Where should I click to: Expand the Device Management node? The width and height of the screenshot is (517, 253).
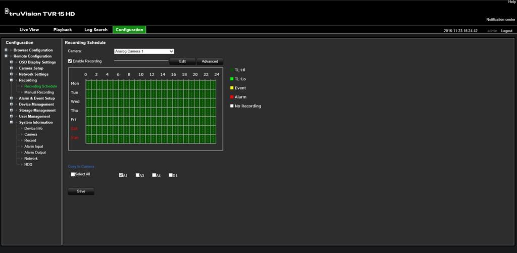click(x=11, y=104)
